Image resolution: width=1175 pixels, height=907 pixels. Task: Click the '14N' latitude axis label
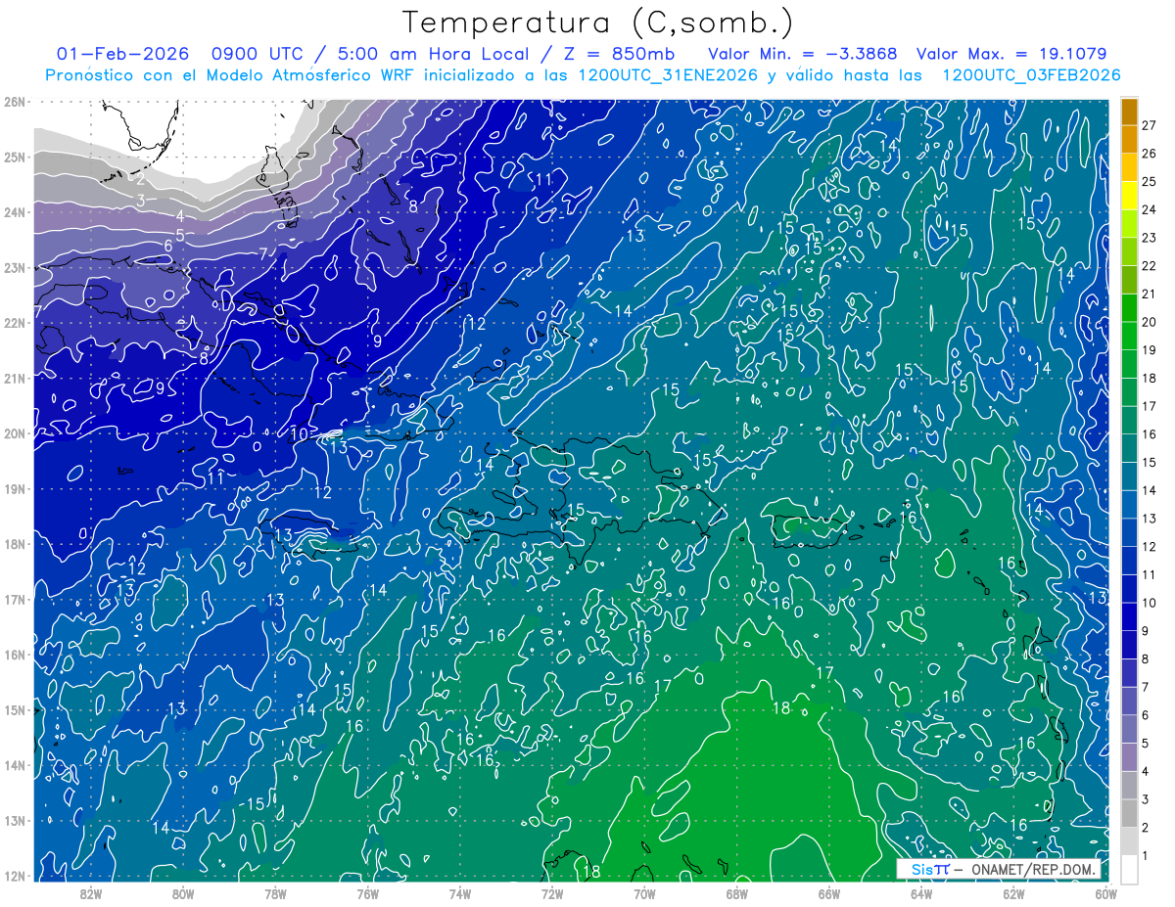[x=14, y=765]
